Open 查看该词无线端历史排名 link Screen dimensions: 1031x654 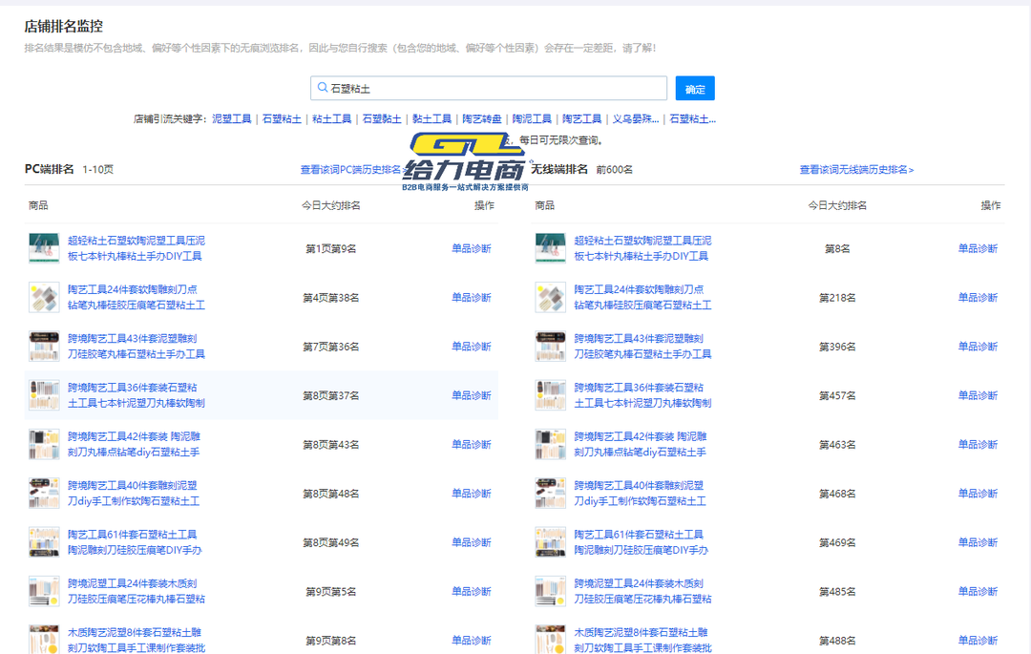point(856,170)
